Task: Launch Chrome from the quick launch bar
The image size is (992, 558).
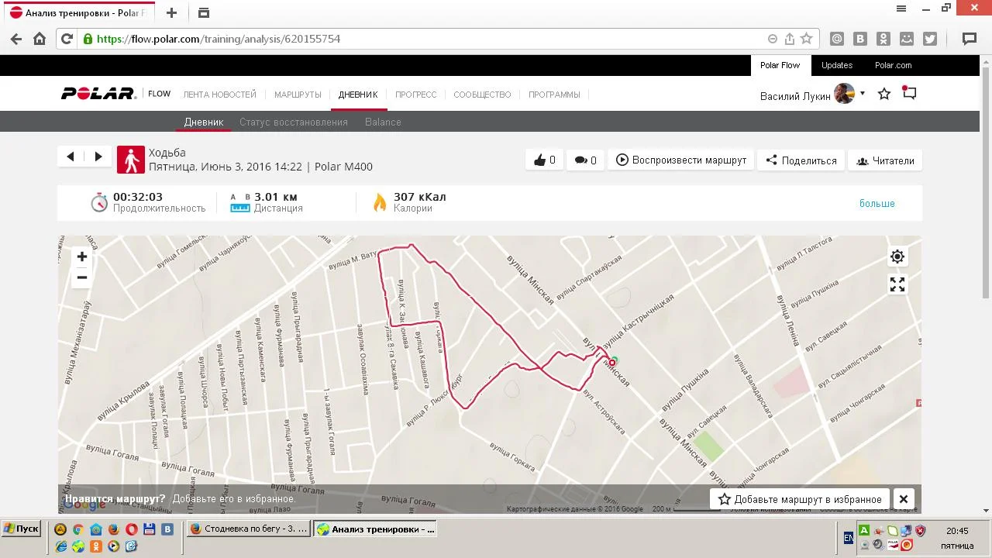Action: pos(78,529)
